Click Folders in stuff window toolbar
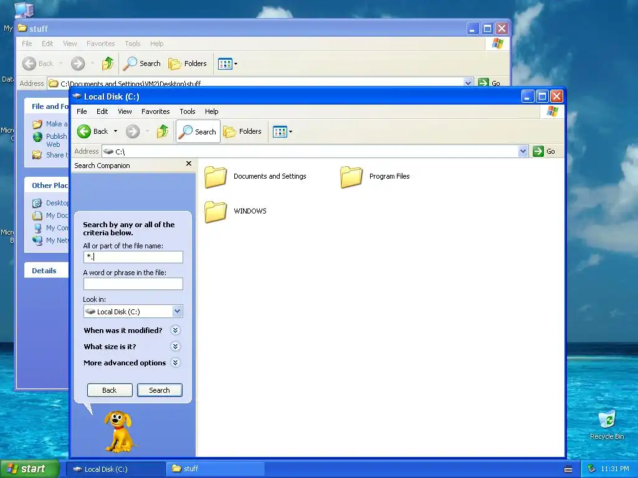Viewport: 638px width, 478px height. [188, 63]
